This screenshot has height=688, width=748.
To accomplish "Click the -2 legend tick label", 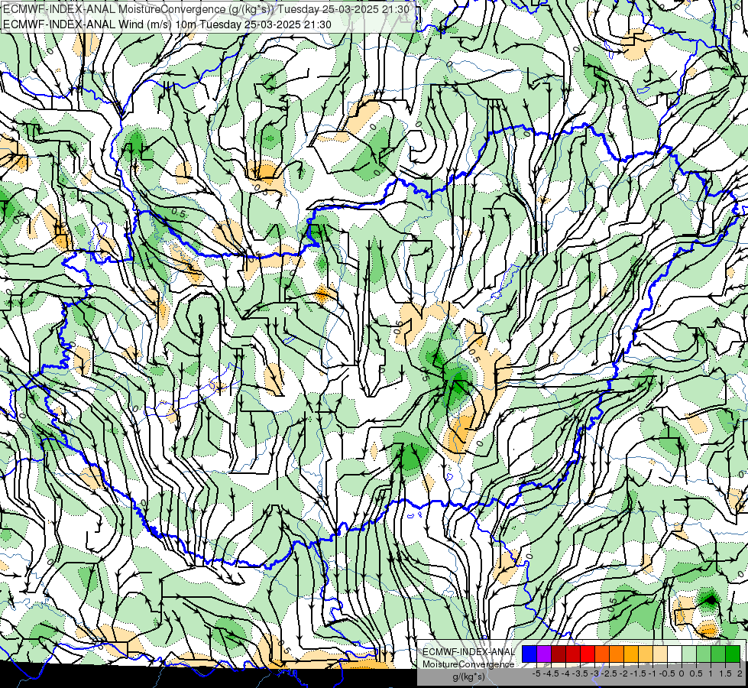I will click(x=624, y=673).
